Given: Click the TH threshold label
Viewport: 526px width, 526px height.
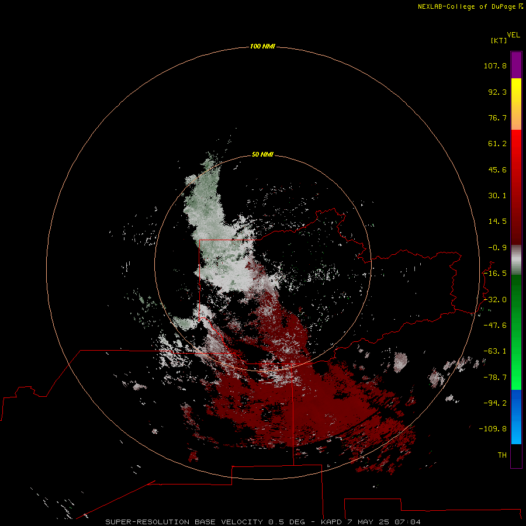Looking at the screenshot, I should tap(502, 455).
